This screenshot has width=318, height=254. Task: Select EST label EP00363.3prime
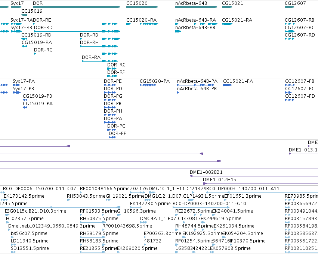[163, 233]
